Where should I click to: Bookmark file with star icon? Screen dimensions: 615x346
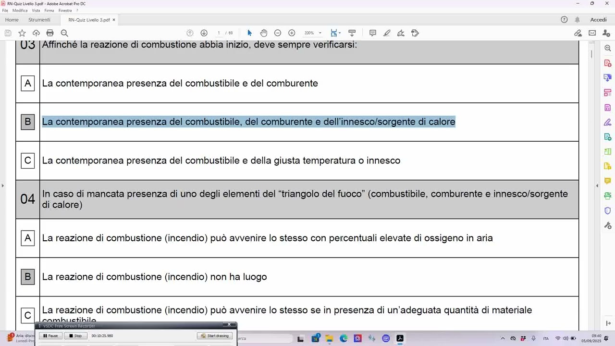pos(22,33)
